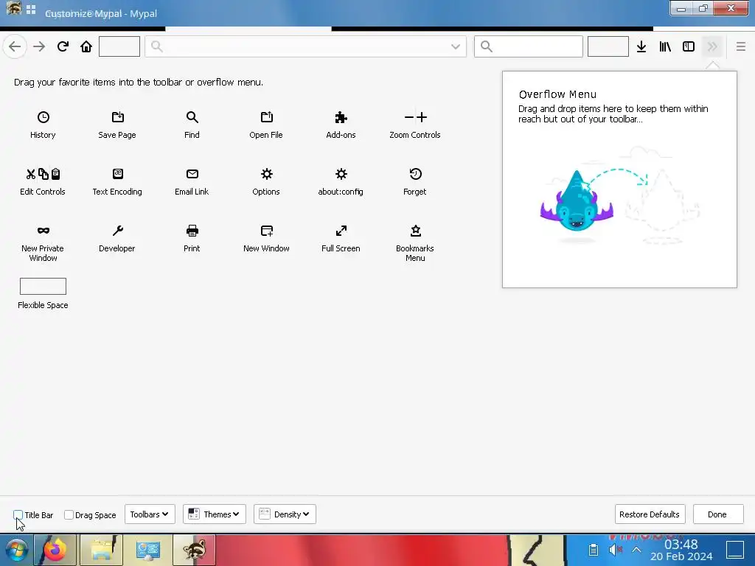Viewport: 755px width, 566px height.
Task: Pick the Text Encoding item
Action: [x=117, y=181]
